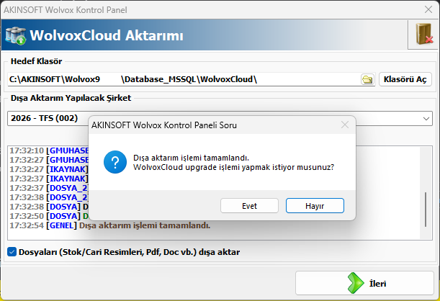Image resolution: width=440 pixels, height=301 pixels.
Task: Close the Kontrol Paneli Soru dialog
Action: (345, 125)
